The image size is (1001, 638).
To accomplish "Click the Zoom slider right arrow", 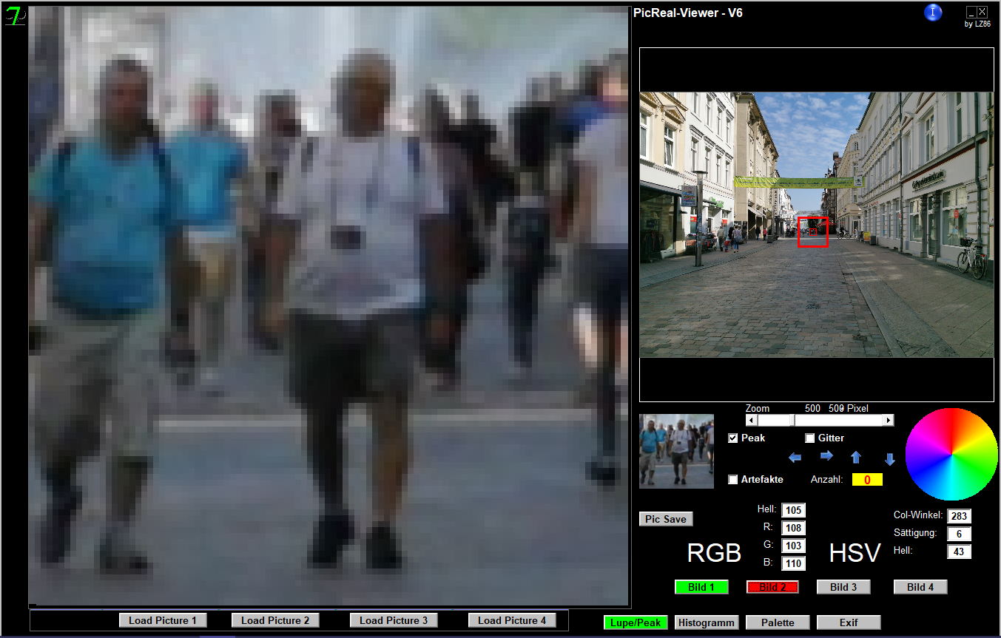I will 889,420.
